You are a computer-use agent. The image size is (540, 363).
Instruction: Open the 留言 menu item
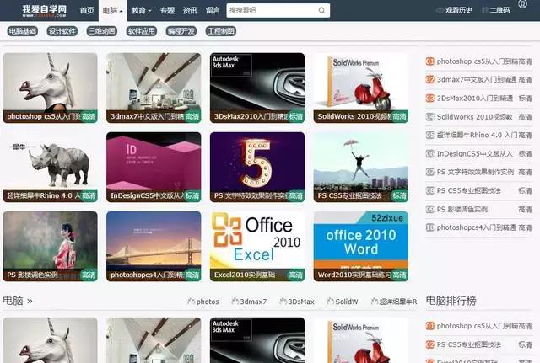click(213, 11)
